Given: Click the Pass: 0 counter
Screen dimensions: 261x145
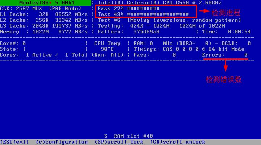Looking at the screenshot, I should coord(154,55).
